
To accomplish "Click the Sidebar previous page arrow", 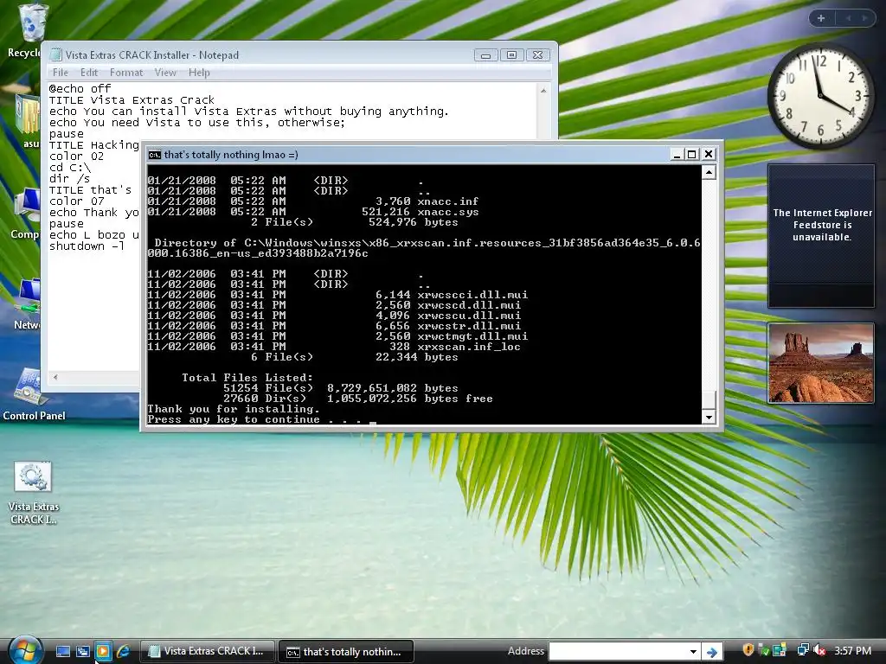I will pos(848,18).
